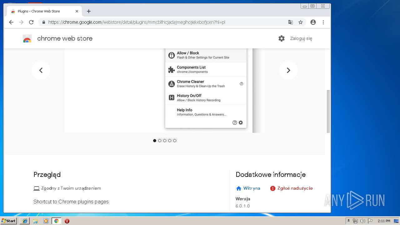
Task: Open the media player taskbar icon
Action: [46, 221]
